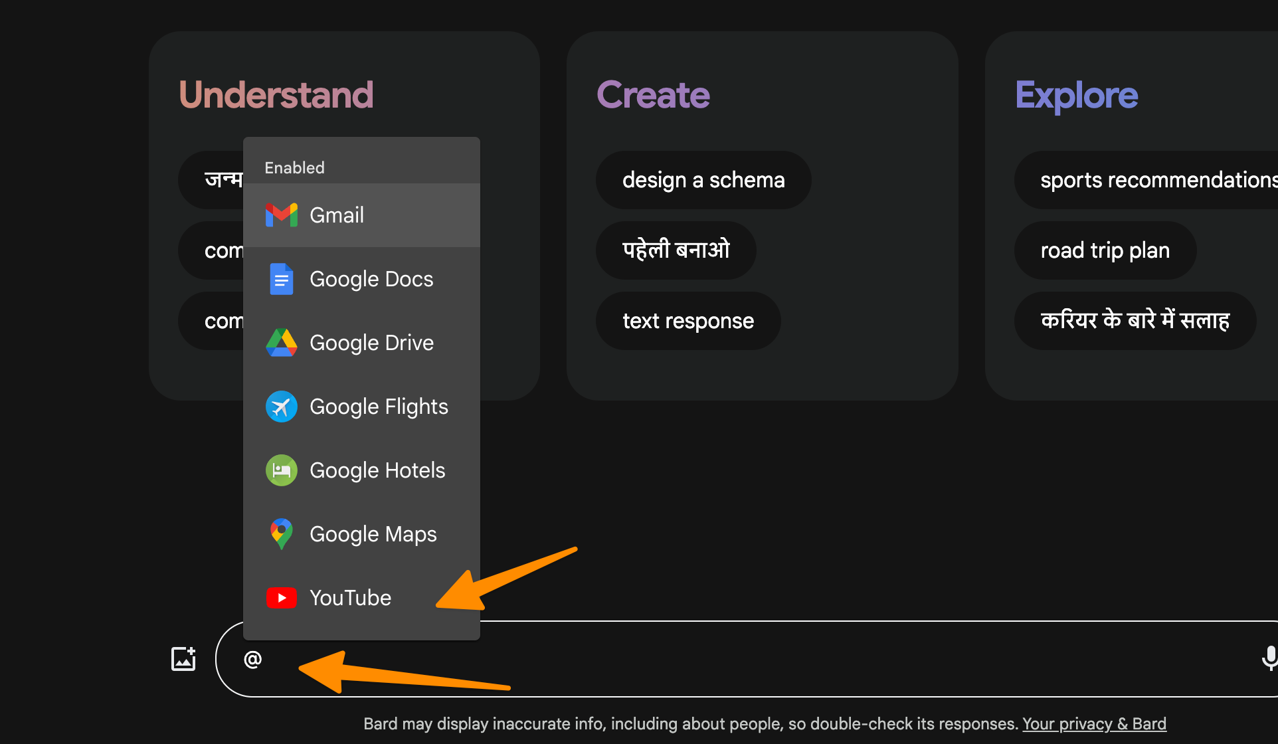Click the Gmail envelope icon
Screen dimensions: 1278x744
click(x=281, y=215)
